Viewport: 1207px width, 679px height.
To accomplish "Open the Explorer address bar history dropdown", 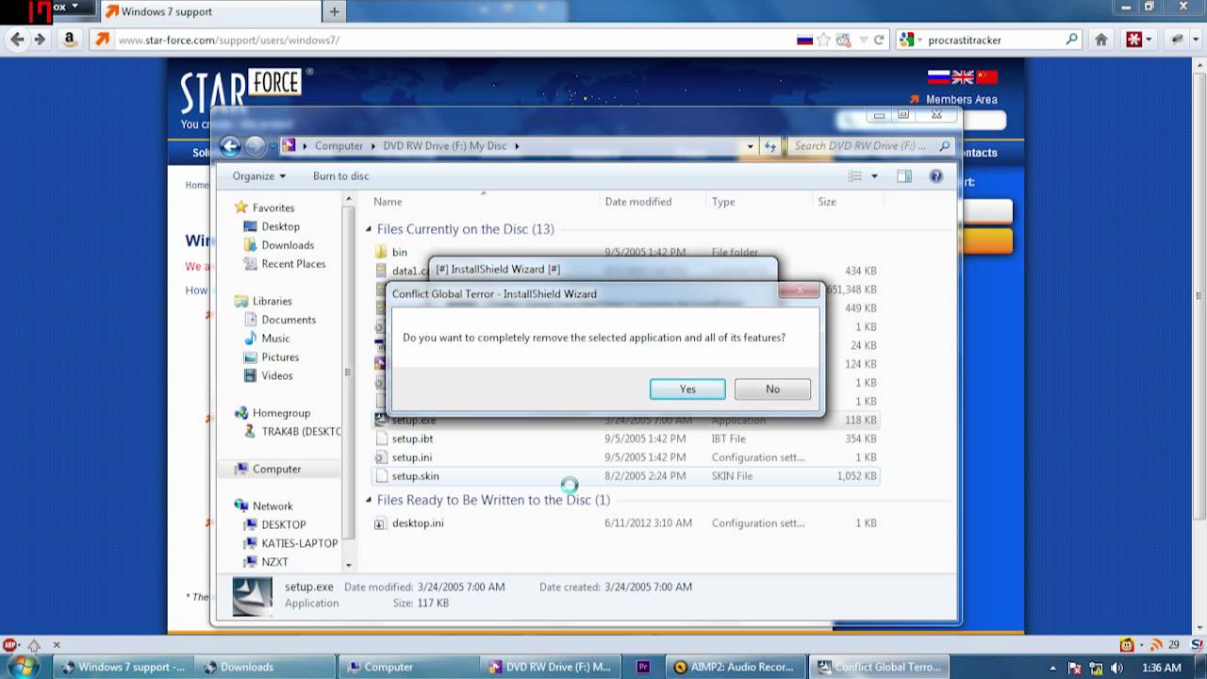I will click(x=751, y=146).
